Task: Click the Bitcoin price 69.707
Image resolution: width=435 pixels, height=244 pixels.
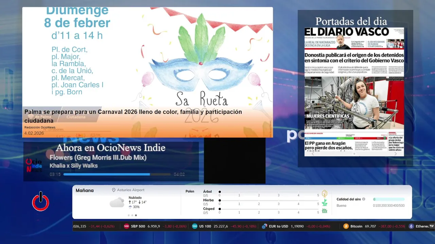Action: (x=370, y=226)
